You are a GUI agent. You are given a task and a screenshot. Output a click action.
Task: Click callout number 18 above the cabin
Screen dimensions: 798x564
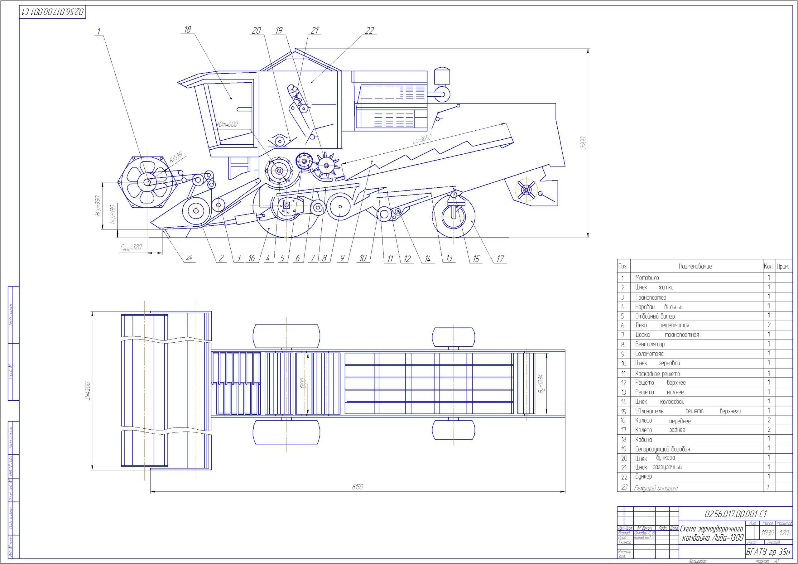[x=187, y=30]
